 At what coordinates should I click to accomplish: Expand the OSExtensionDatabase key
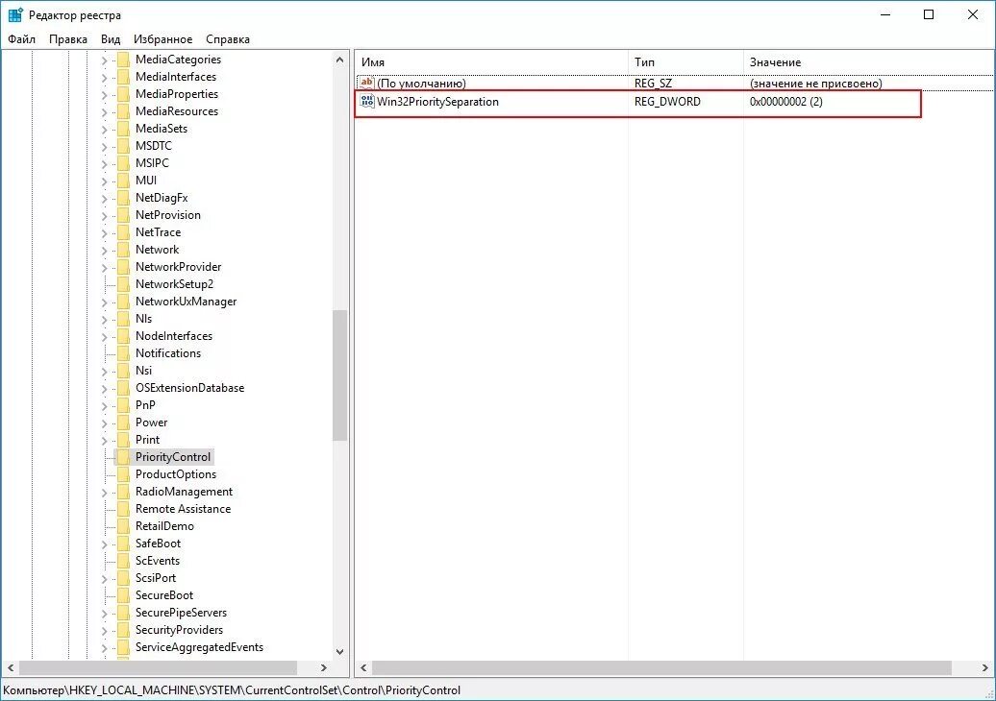click(105, 388)
